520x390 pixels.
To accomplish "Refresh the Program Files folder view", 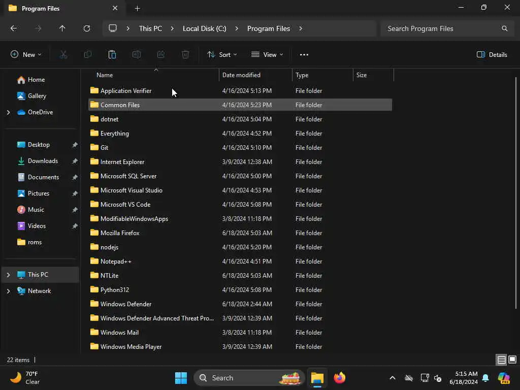I will [86, 28].
